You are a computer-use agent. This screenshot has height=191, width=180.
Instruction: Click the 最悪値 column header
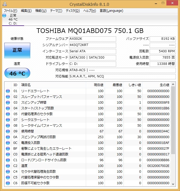click(x=114, y=85)
